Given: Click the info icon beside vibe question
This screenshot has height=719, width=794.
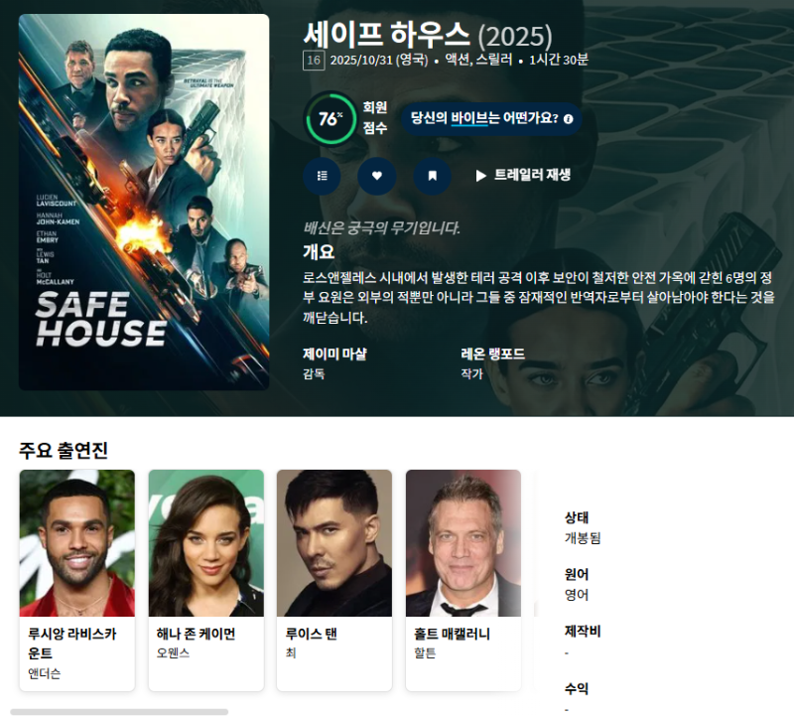Looking at the screenshot, I should point(568,119).
